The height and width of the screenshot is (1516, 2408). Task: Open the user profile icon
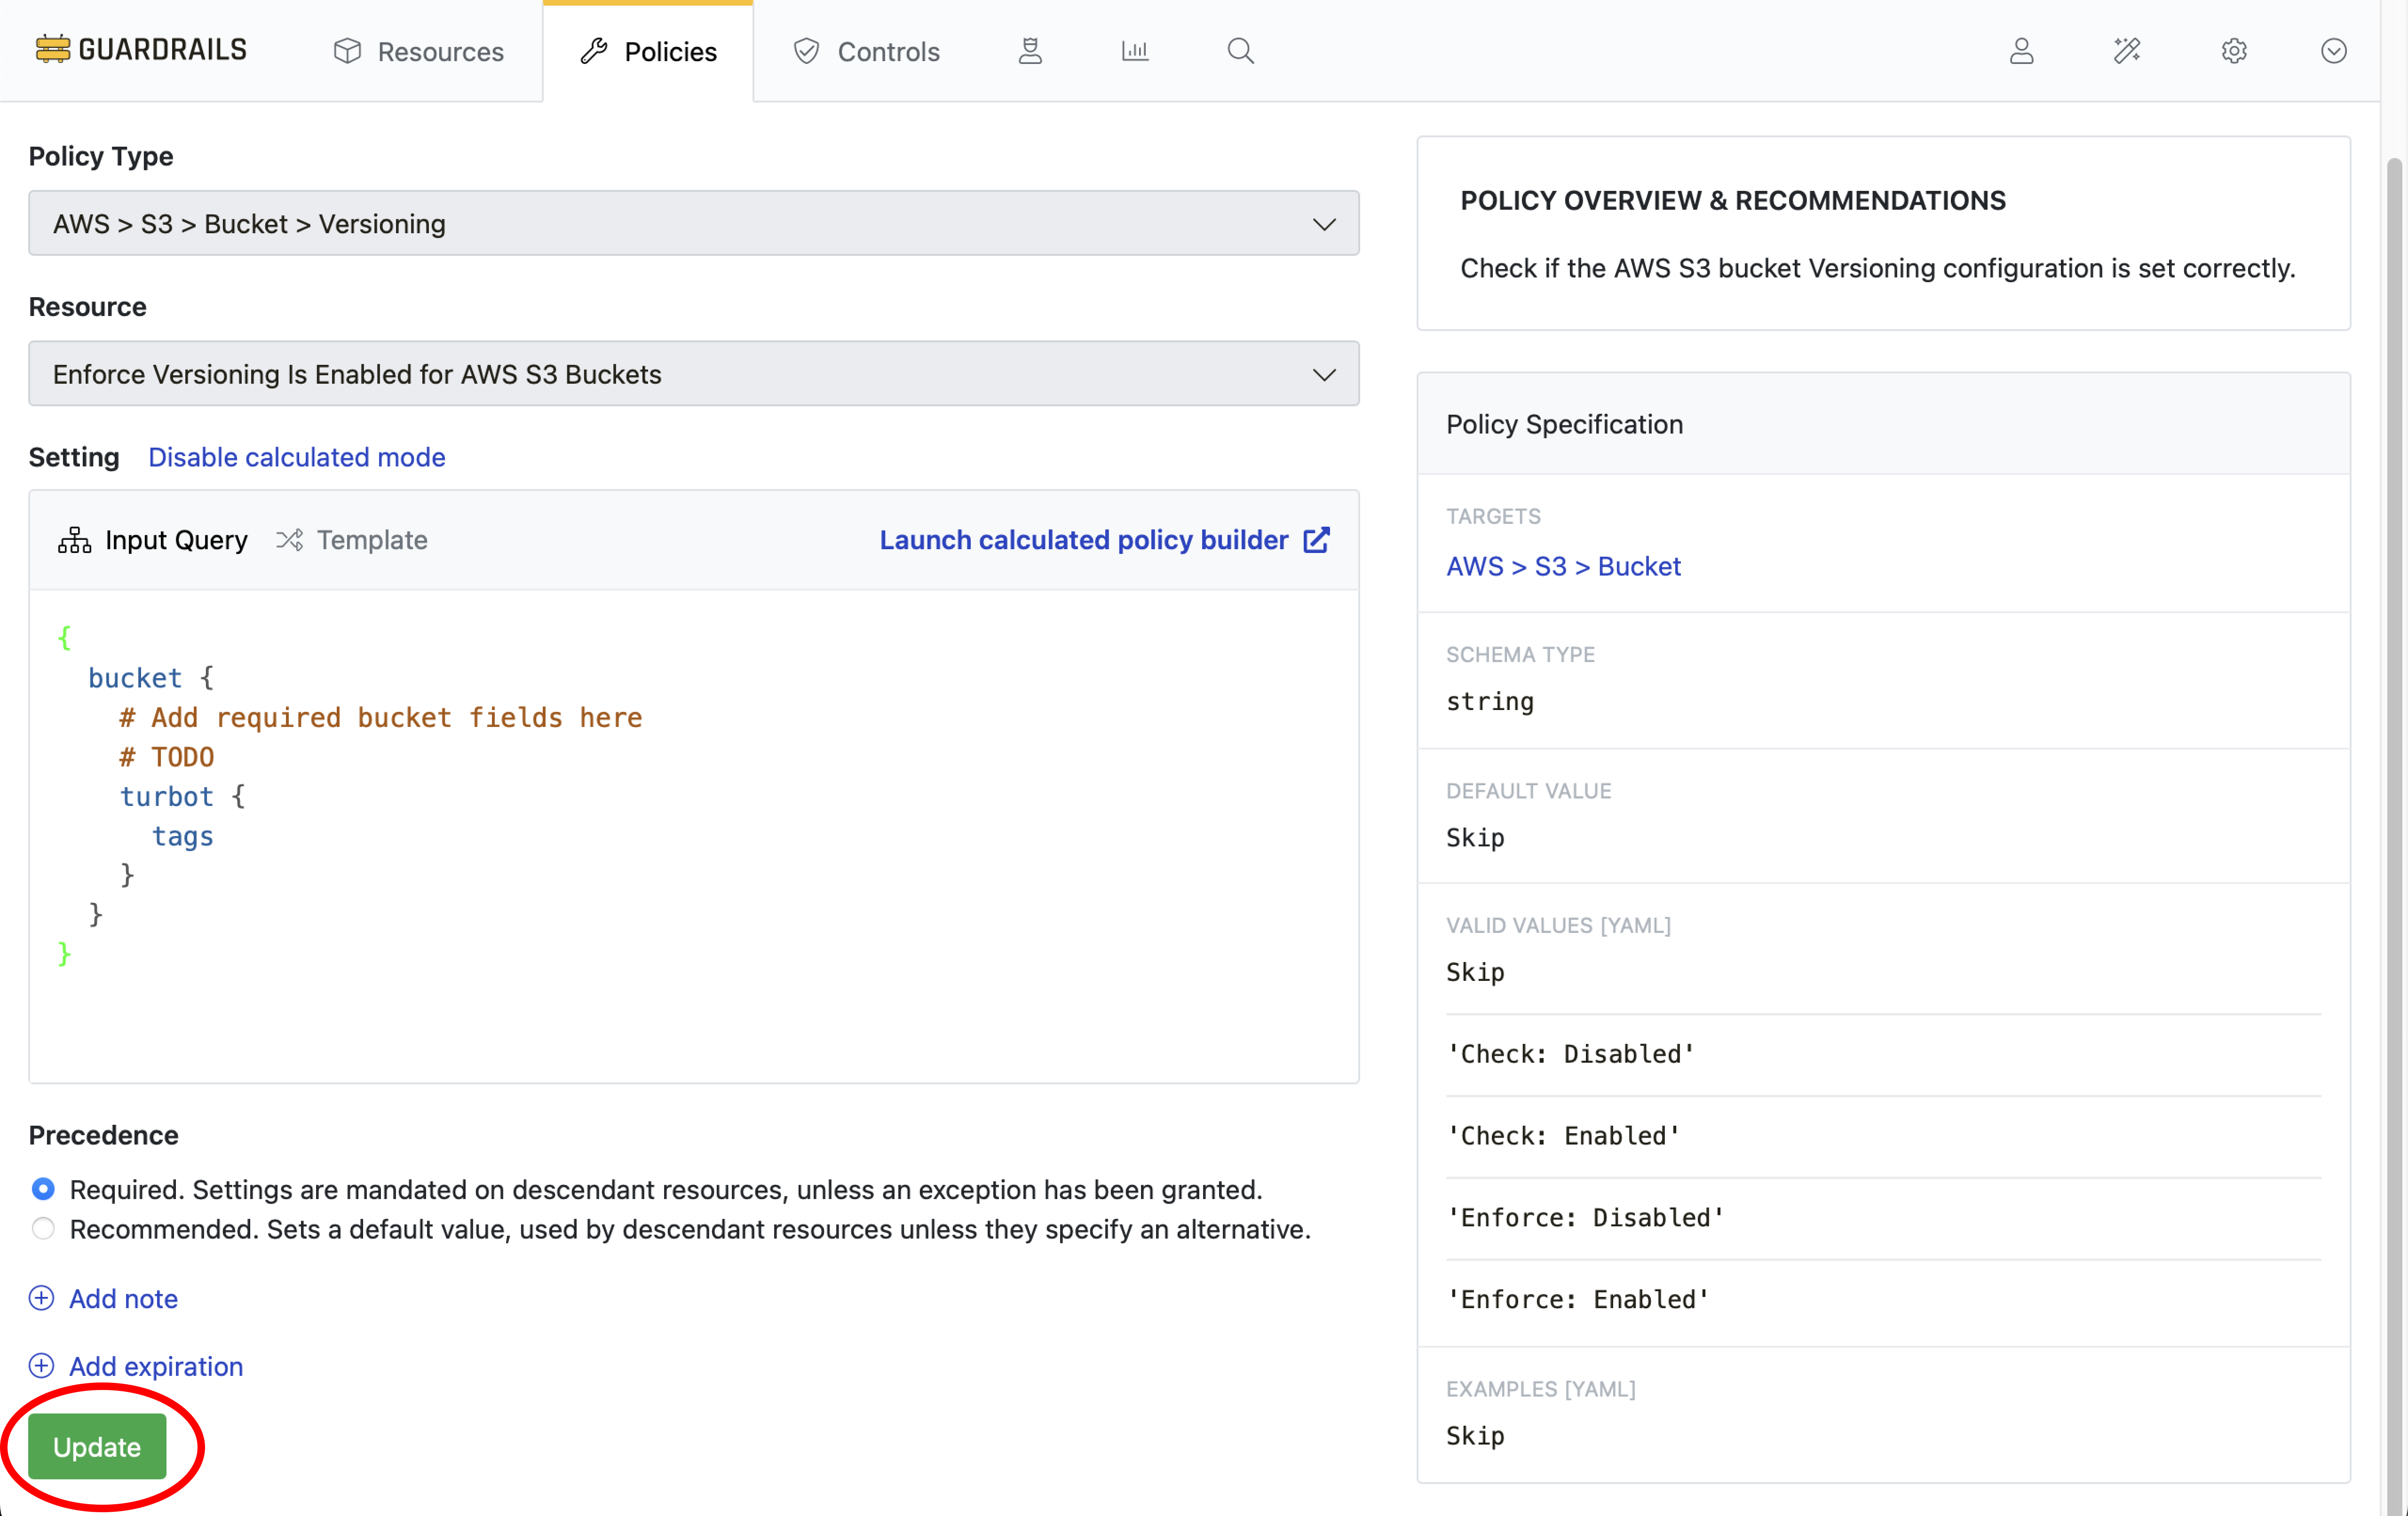[2021, 51]
